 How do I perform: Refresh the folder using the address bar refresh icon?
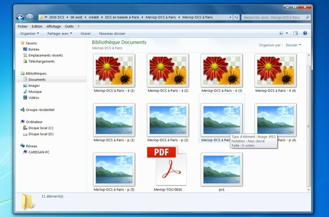tap(236, 18)
